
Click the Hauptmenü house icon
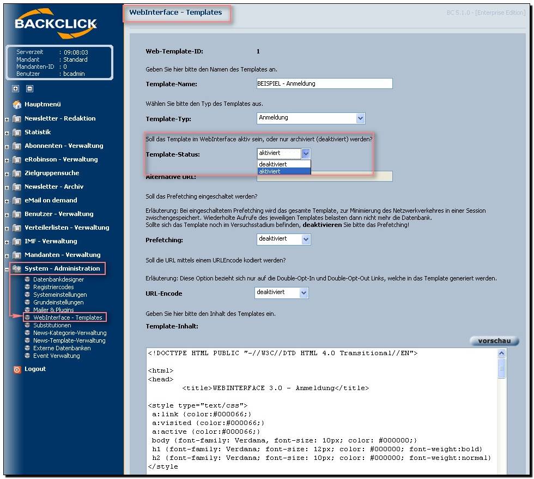click(x=17, y=104)
